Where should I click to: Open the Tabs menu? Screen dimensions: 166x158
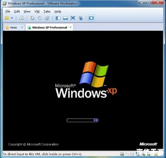47,12
